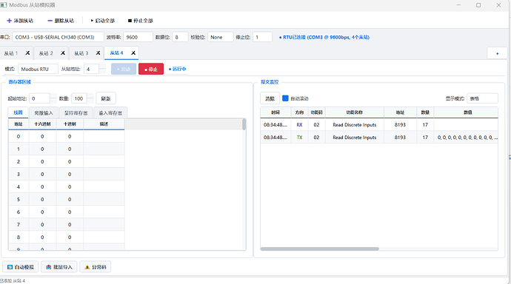The width and height of the screenshot is (511, 284).
Task: Start all slaves with play button
Action: pos(103,21)
